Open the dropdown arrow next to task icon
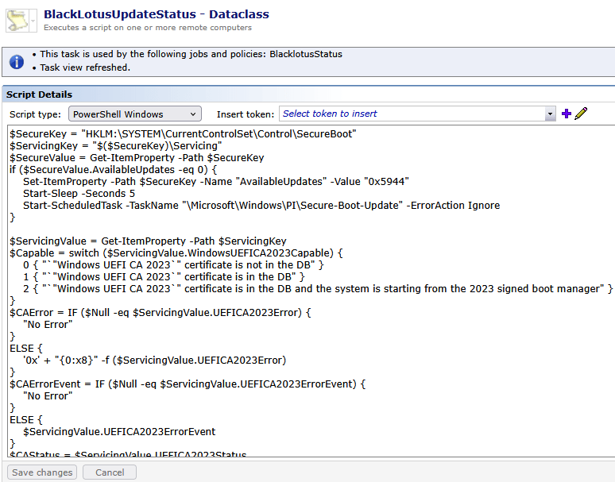This screenshot has width=615, height=482. [x=34, y=19]
